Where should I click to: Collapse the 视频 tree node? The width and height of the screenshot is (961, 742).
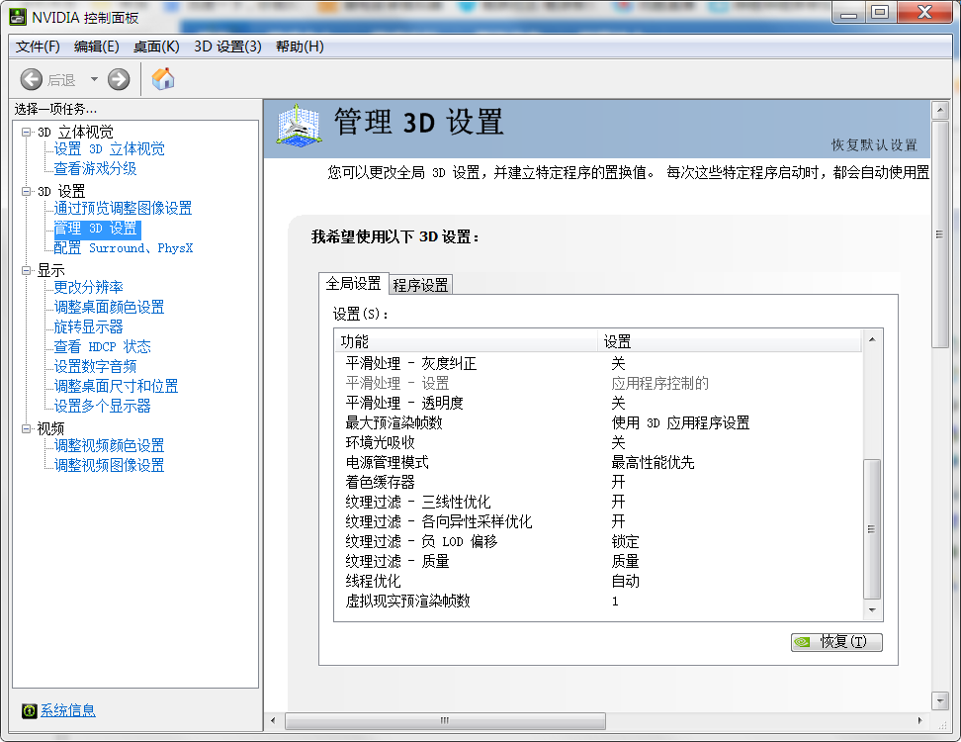coord(27,428)
